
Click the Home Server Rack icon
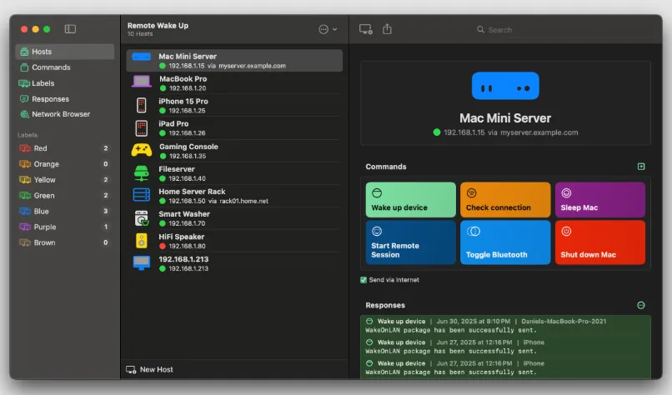click(142, 195)
